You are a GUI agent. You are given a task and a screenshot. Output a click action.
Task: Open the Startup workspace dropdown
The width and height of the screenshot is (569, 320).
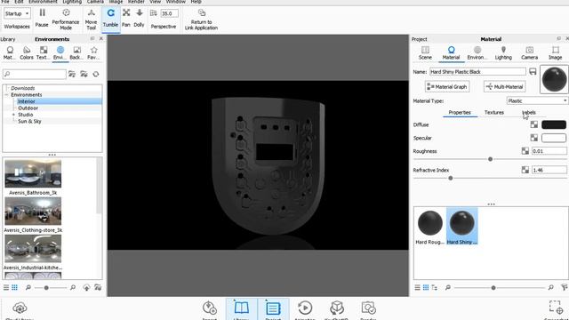[17, 13]
